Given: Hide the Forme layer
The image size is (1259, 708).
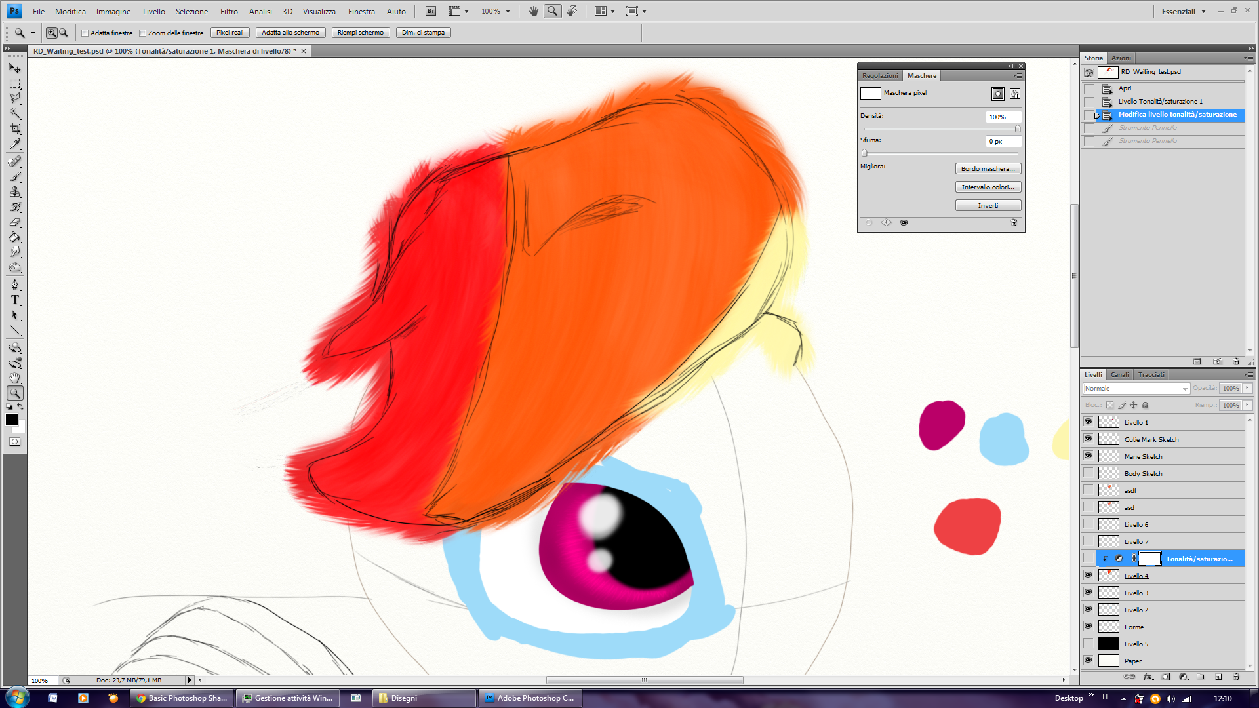Looking at the screenshot, I should click(1089, 627).
